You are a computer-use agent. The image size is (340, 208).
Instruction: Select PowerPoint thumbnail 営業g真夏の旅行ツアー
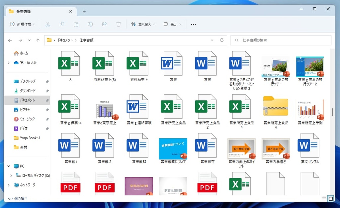click(276, 71)
